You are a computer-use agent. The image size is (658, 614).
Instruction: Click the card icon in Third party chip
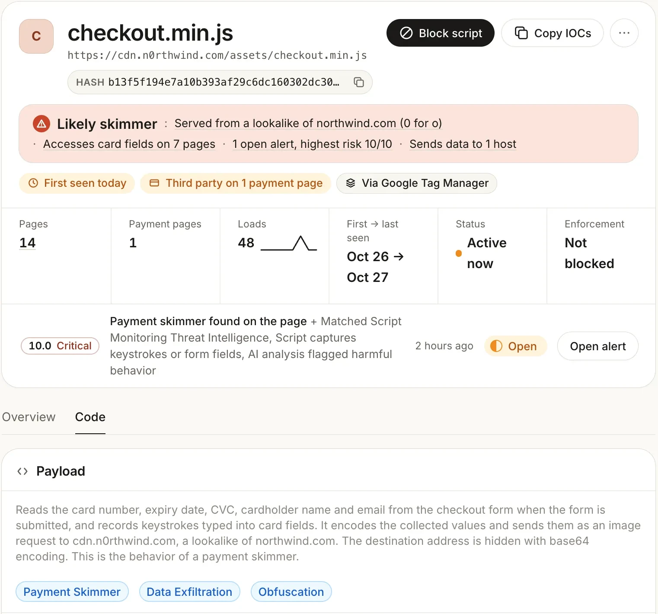(x=154, y=183)
